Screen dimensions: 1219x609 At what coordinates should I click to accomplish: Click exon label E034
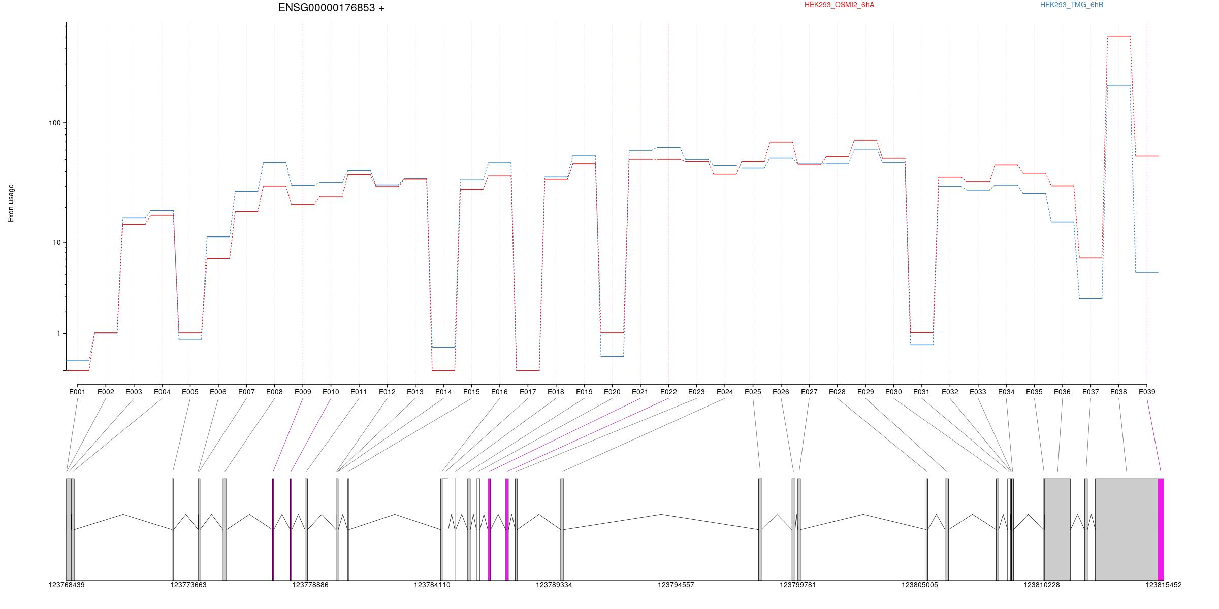point(1006,392)
